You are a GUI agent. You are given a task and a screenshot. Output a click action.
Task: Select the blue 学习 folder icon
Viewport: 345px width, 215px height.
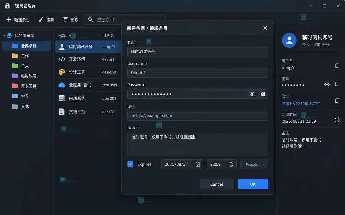pos(15,96)
